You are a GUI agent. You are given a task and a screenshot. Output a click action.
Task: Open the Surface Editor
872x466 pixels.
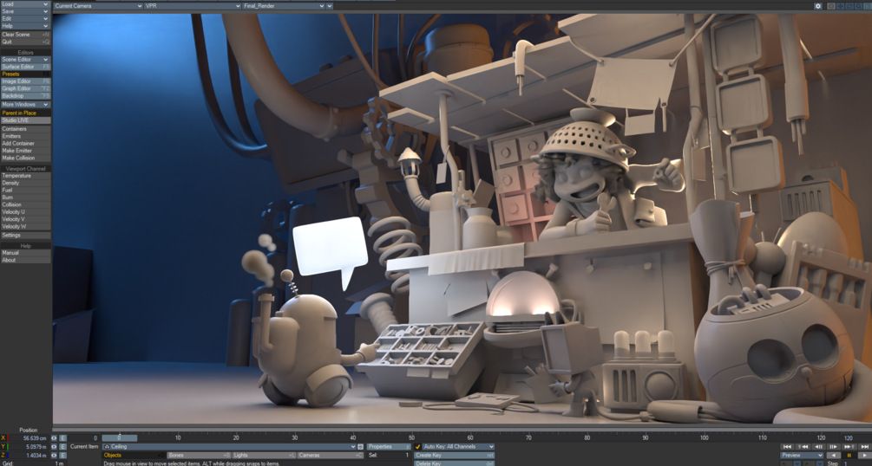click(x=25, y=67)
